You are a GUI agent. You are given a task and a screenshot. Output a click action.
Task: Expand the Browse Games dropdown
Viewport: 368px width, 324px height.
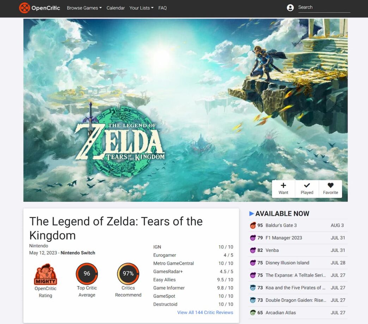pos(84,8)
